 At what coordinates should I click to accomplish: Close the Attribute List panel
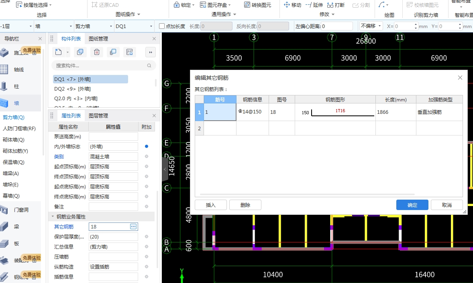pos(154,115)
